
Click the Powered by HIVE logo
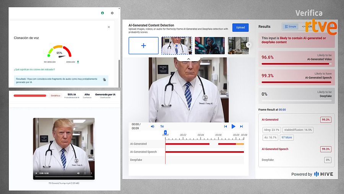click(x=312, y=174)
